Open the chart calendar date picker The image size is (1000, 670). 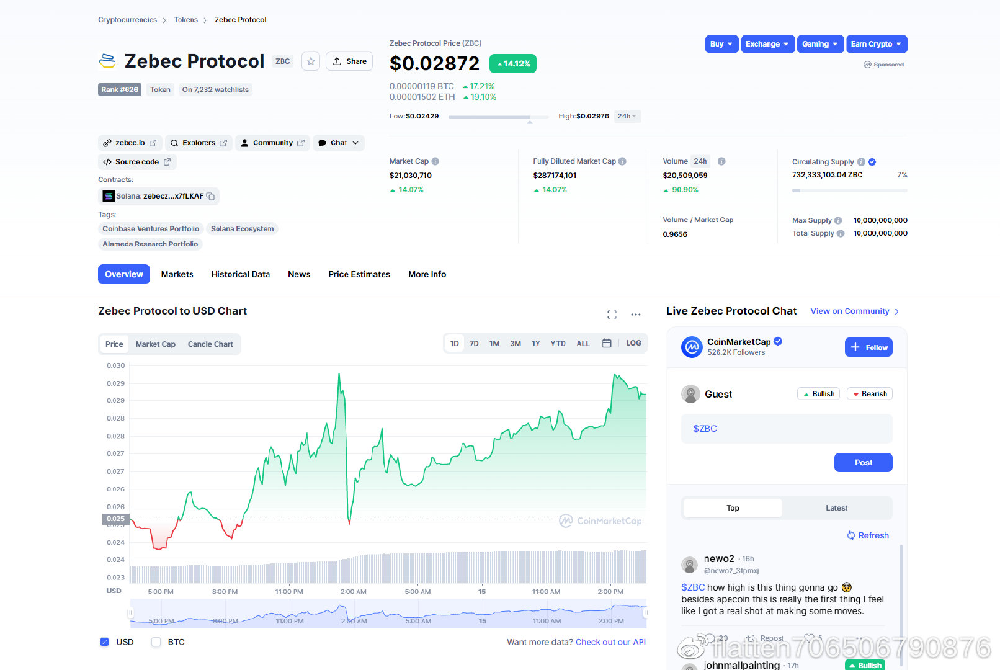(x=607, y=343)
